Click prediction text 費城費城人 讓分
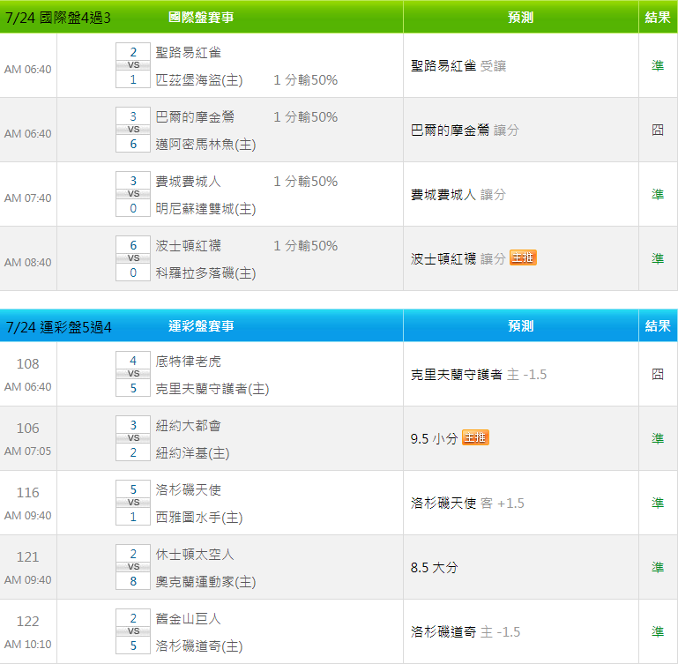Viewport: 678px width, 664px height. (x=458, y=194)
